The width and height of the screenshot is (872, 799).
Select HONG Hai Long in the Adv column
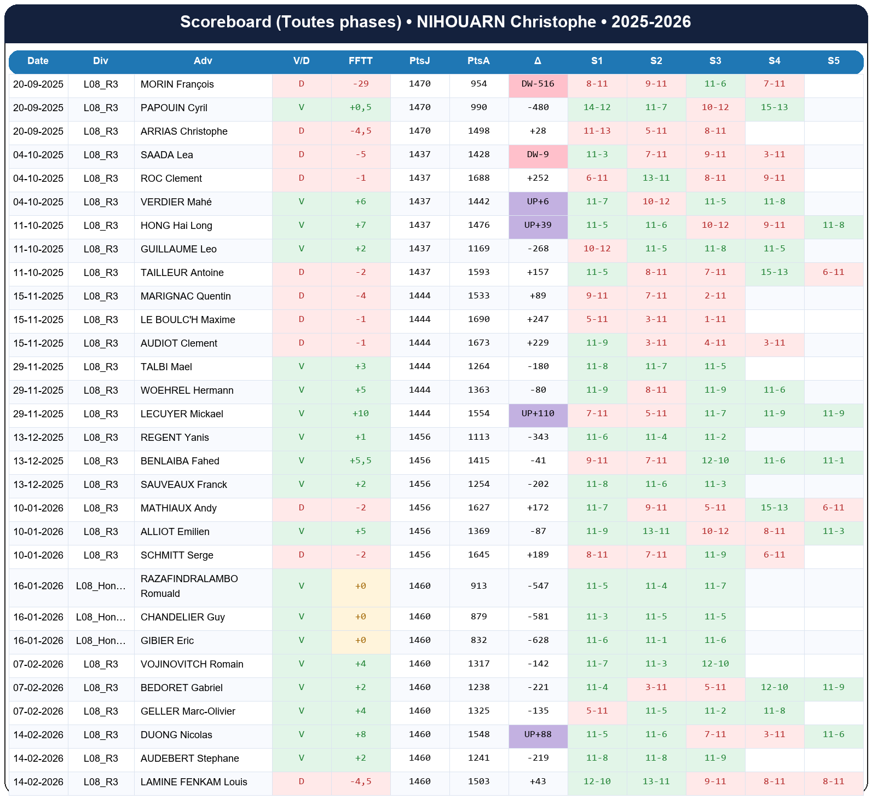tap(176, 226)
